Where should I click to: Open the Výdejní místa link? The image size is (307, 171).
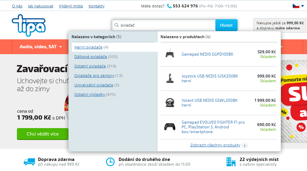[71, 6]
